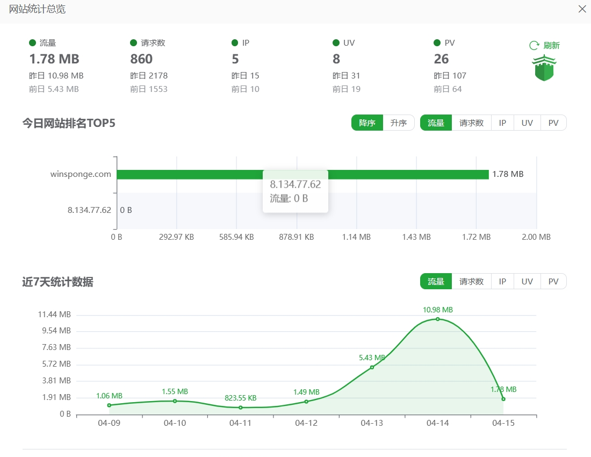Close the 网站统计总览 dialog
The image size is (591, 457).
(x=582, y=9)
